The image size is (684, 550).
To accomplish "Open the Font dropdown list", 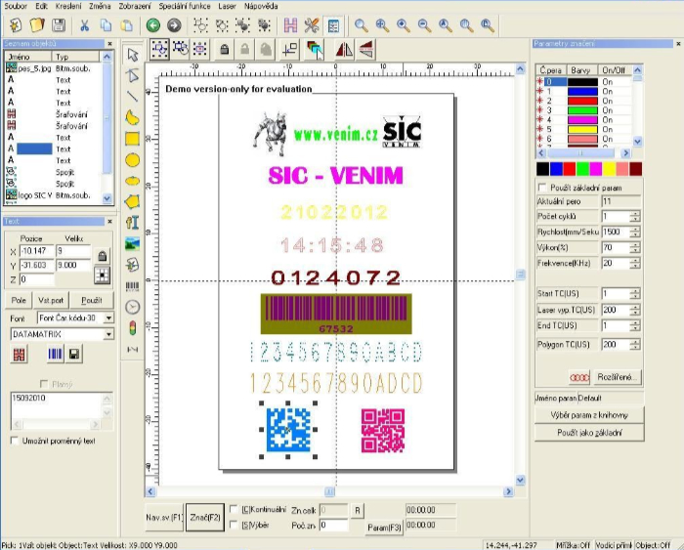I will click(x=108, y=318).
